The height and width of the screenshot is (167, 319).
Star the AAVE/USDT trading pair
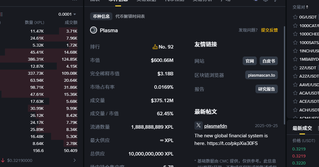pos(295,85)
